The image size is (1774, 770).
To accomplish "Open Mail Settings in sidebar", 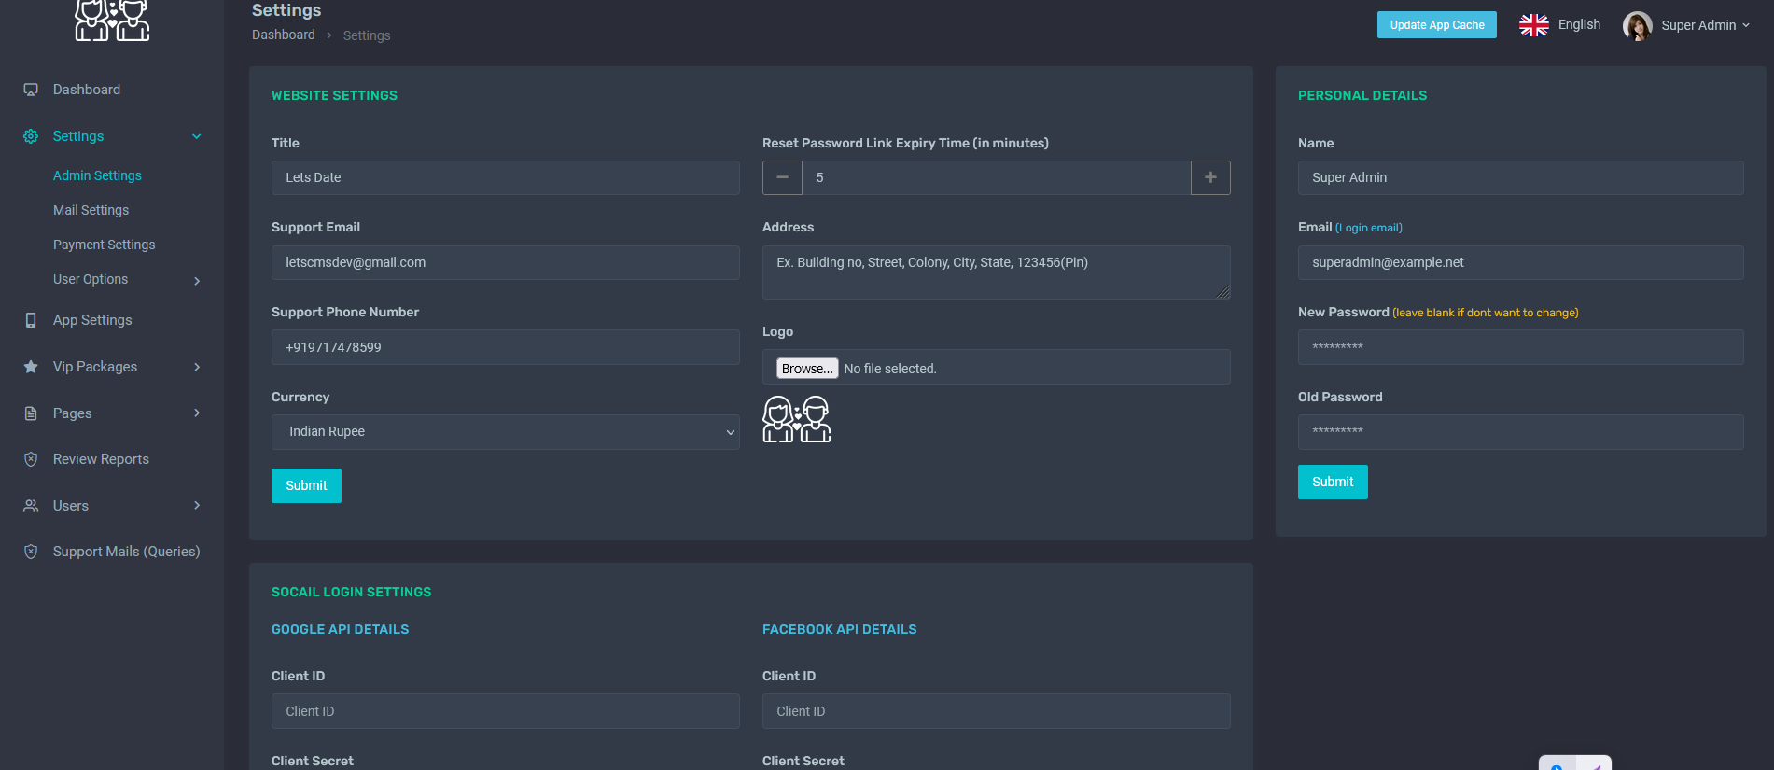I will pos(91,210).
